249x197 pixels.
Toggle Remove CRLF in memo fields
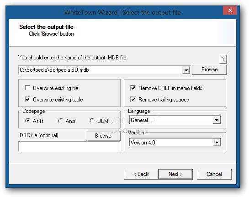133,88
